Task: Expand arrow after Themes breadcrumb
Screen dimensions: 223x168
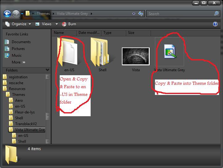Action: 53,14
